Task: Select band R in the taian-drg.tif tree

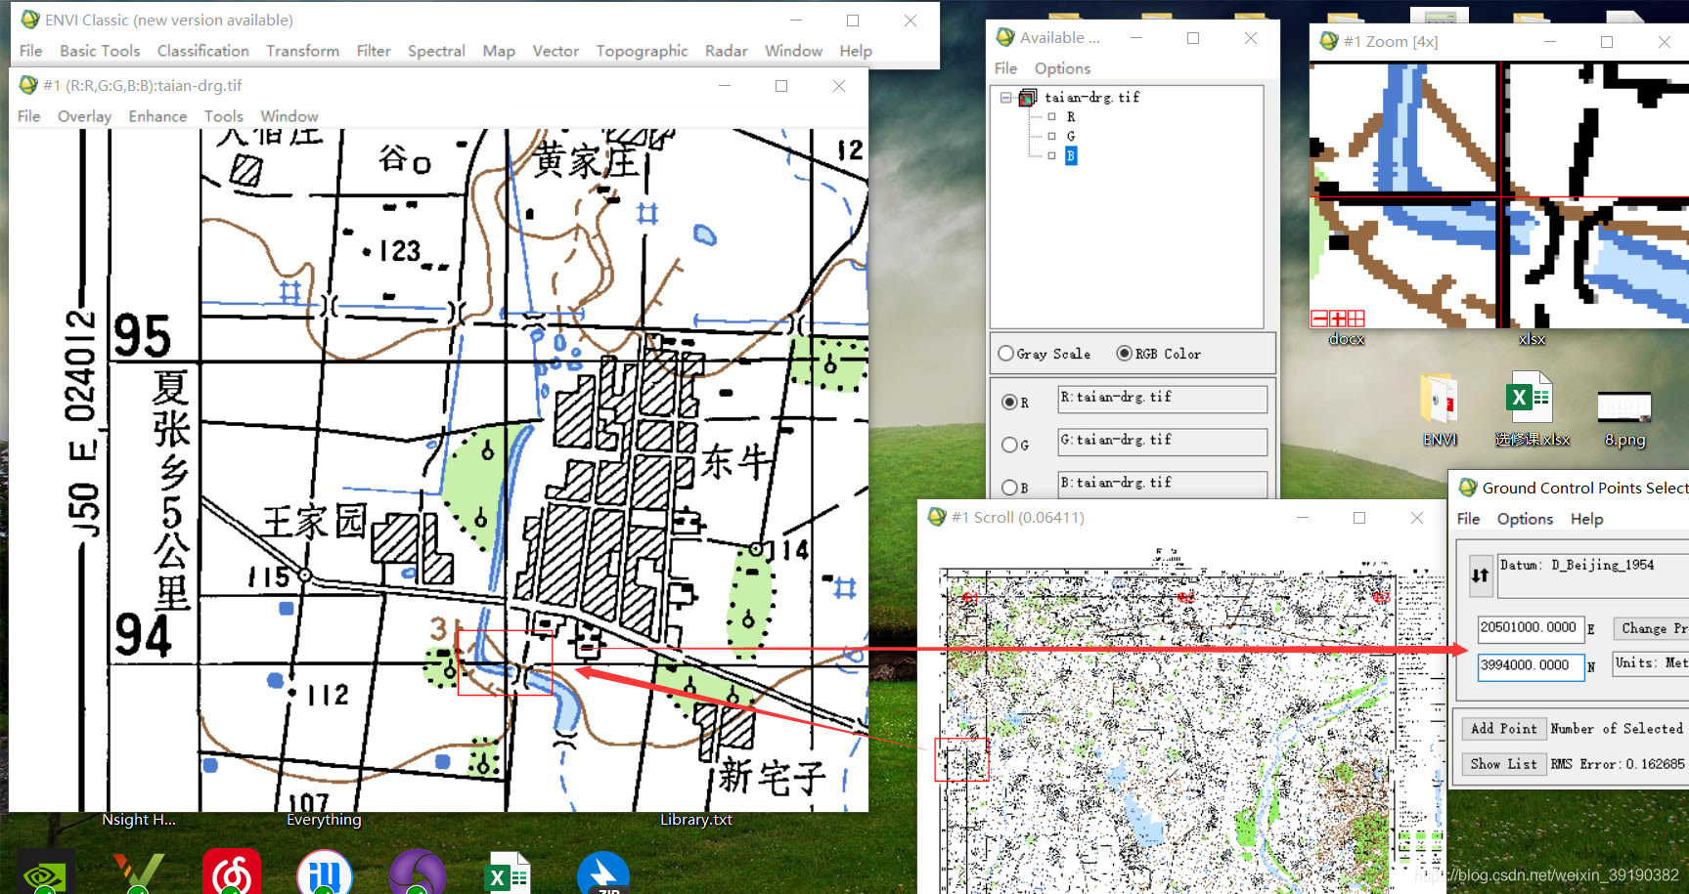Action: pyautogui.click(x=1070, y=117)
